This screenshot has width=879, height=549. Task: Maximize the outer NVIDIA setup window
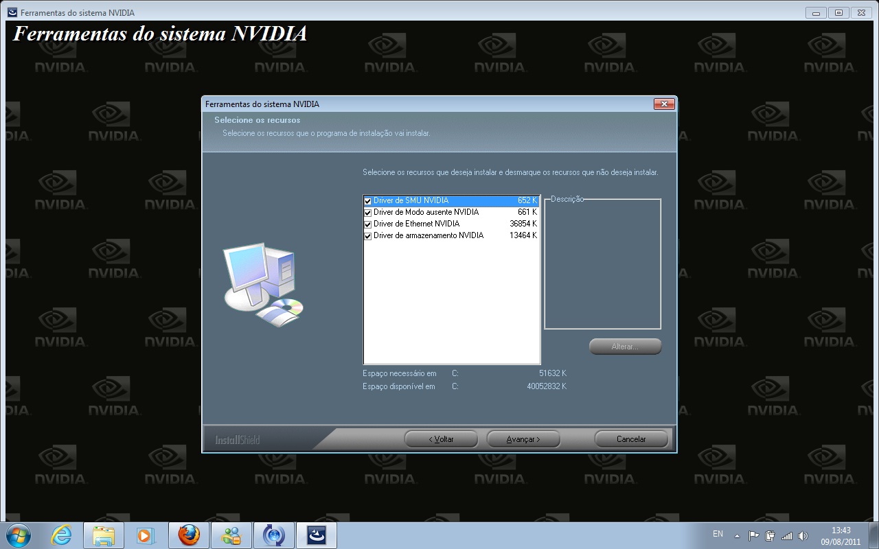click(x=838, y=12)
